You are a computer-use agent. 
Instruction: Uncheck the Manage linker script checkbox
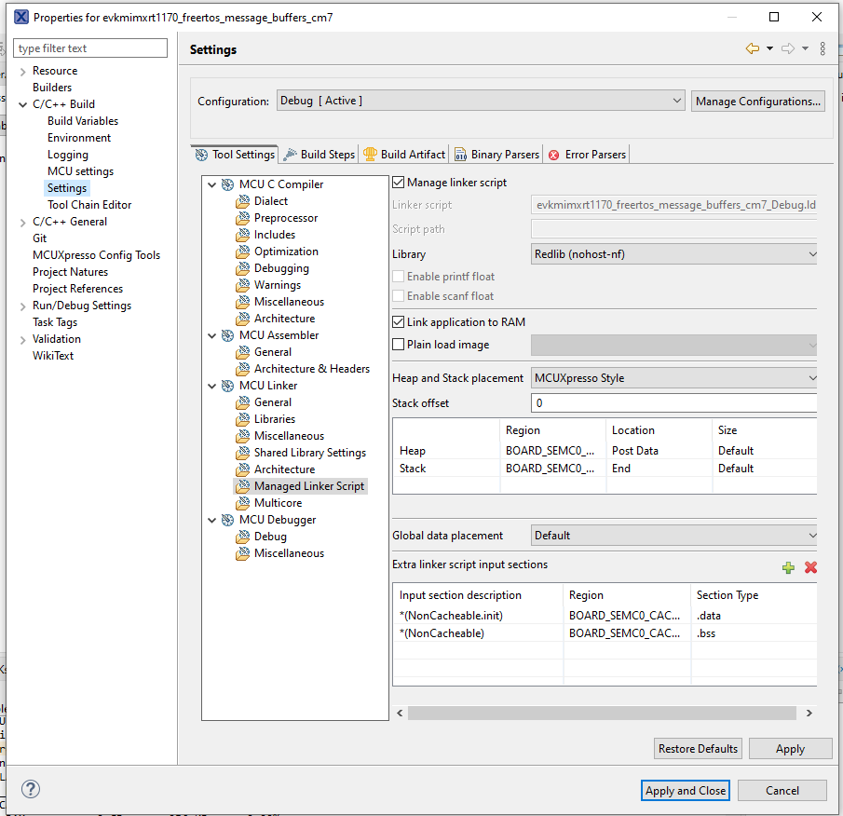399,182
